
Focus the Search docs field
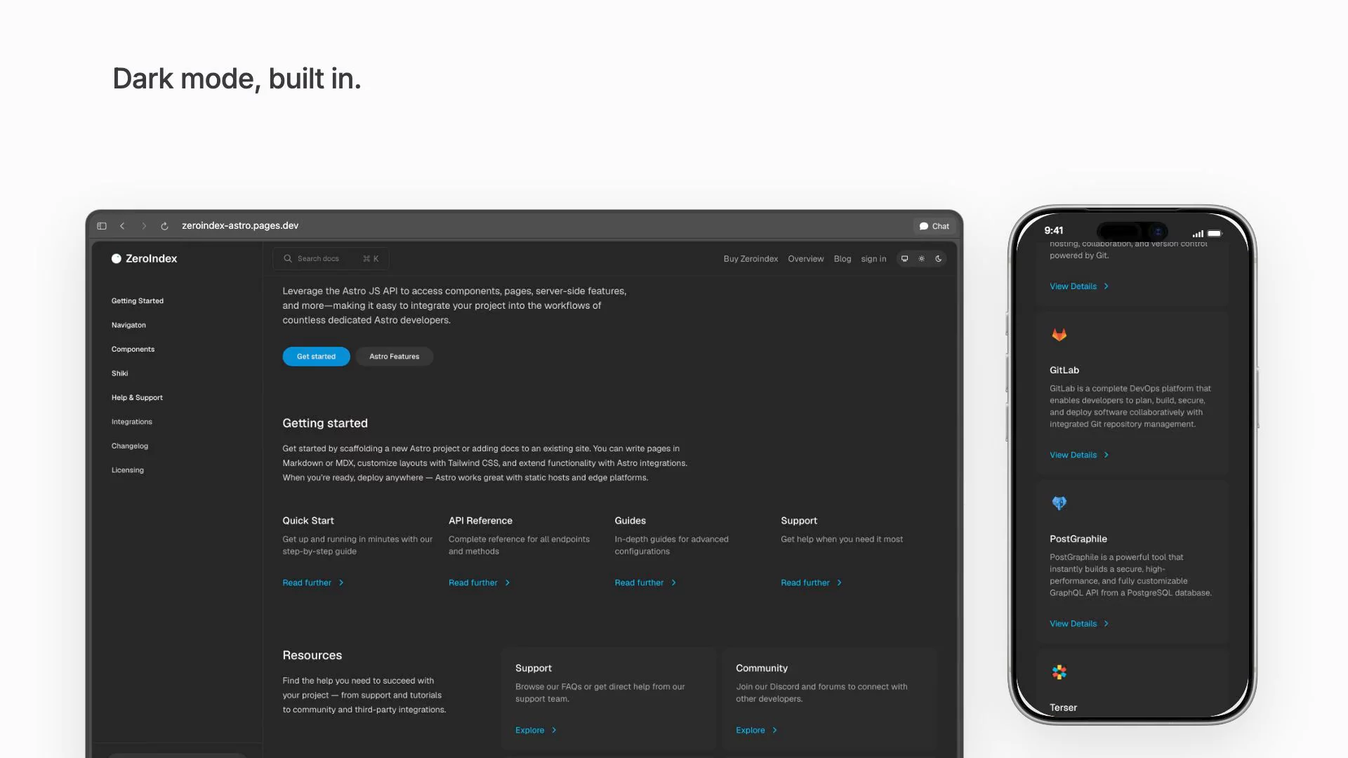pyautogui.click(x=331, y=259)
